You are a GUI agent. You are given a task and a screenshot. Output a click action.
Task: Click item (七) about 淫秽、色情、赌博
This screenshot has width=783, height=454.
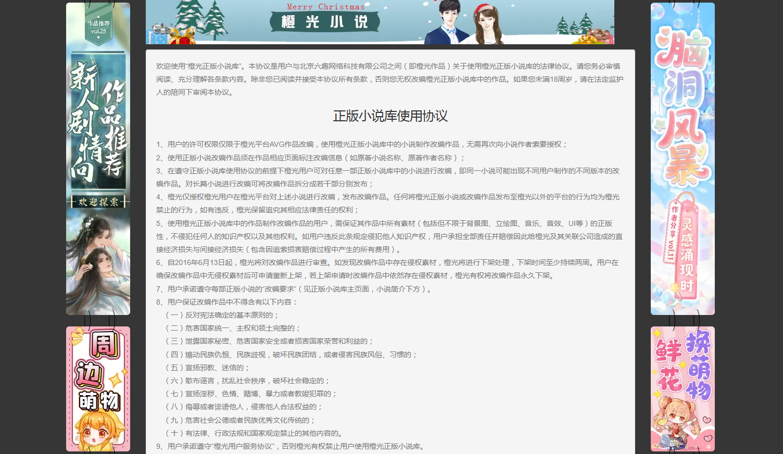click(x=251, y=394)
